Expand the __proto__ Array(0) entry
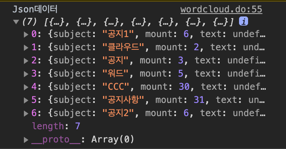Viewport: 286px width, 149px height. [26, 140]
